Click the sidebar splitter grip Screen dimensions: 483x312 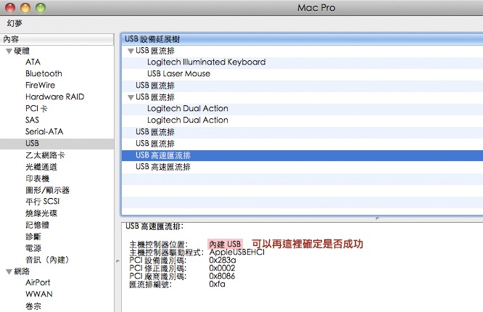(117, 261)
